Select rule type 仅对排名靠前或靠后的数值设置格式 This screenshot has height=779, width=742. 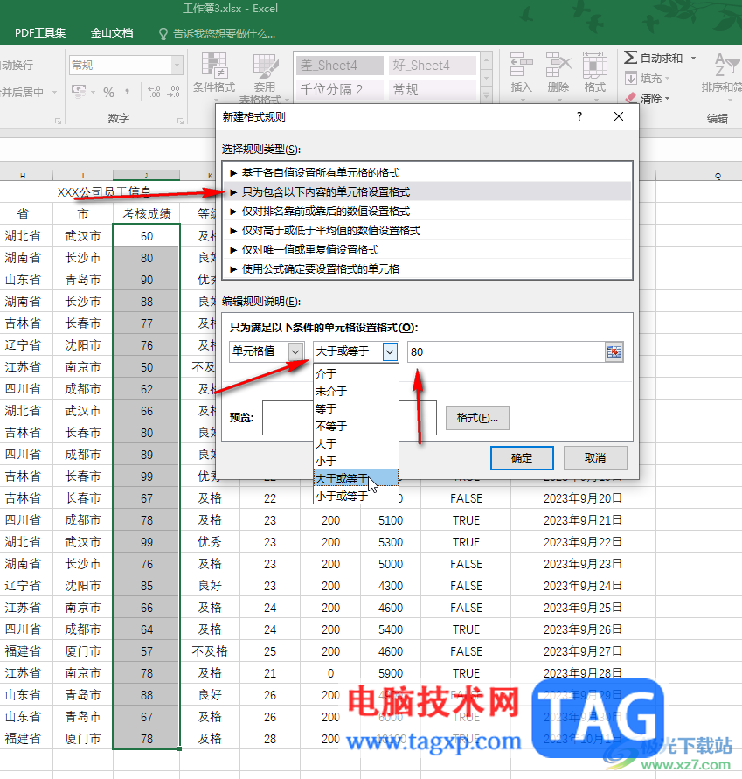427,212
